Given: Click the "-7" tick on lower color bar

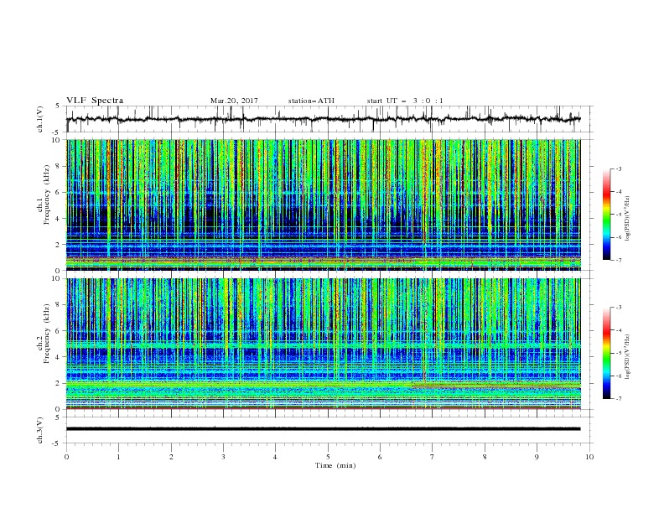Looking at the screenshot, I should click(619, 399).
